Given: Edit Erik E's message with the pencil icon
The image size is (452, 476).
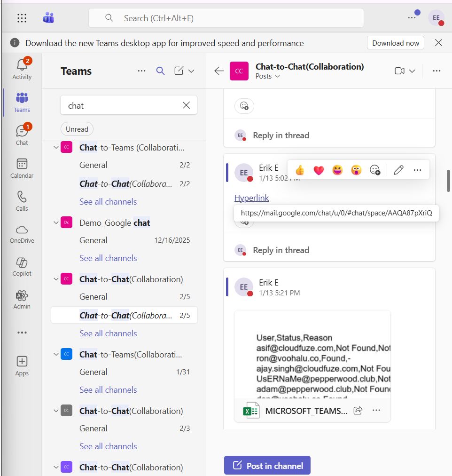Looking at the screenshot, I should point(398,170).
